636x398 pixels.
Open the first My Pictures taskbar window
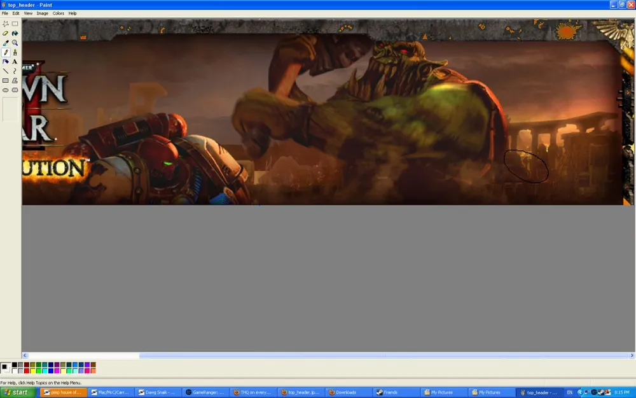click(x=443, y=392)
